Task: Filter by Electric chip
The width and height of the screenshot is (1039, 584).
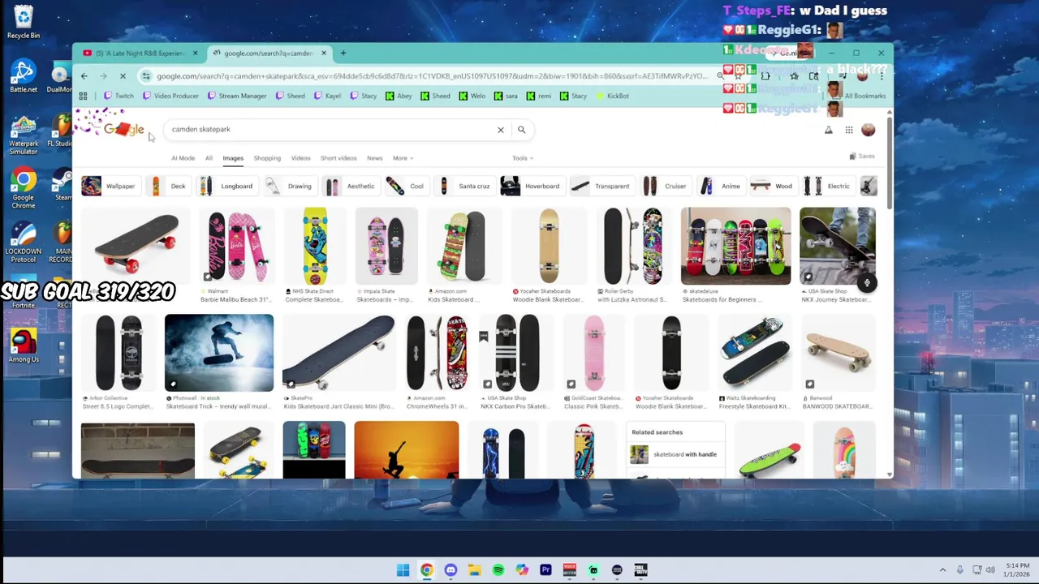Action: (827, 187)
